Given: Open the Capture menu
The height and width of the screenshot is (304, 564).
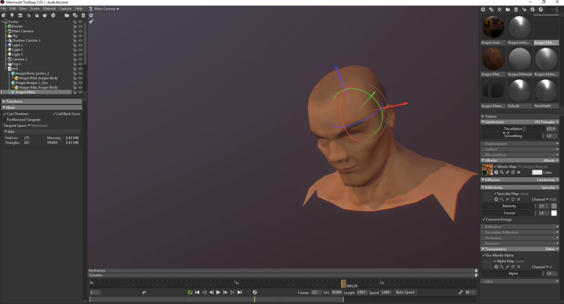Looking at the screenshot, I should tap(66, 8).
